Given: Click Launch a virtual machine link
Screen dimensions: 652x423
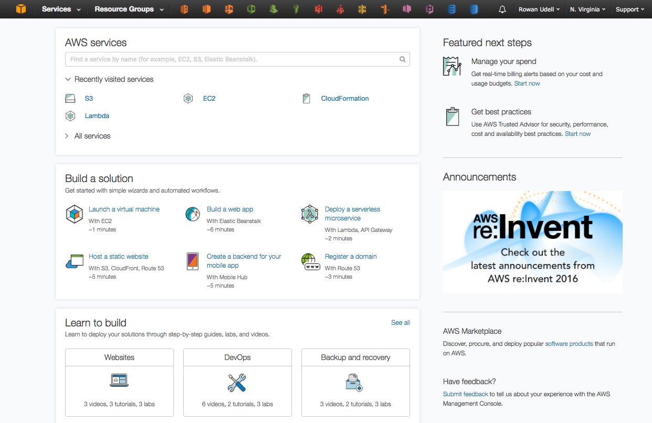Looking at the screenshot, I should click(124, 209).
